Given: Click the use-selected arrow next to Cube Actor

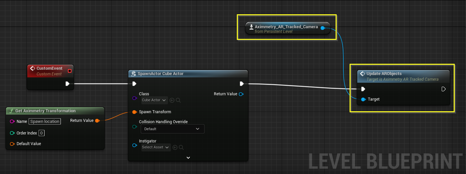Looking at the screenshot, I should pos(172,100).
